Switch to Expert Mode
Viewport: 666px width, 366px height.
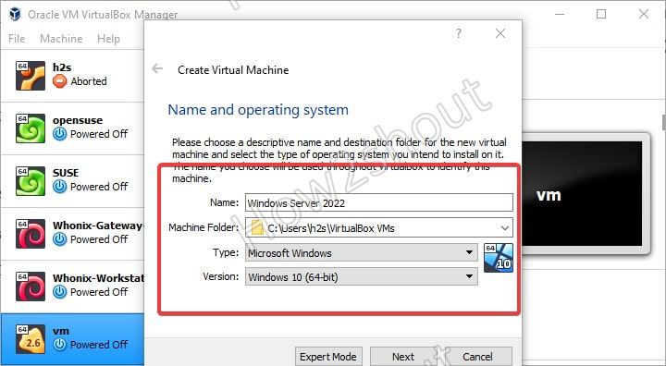coord(328,356)
